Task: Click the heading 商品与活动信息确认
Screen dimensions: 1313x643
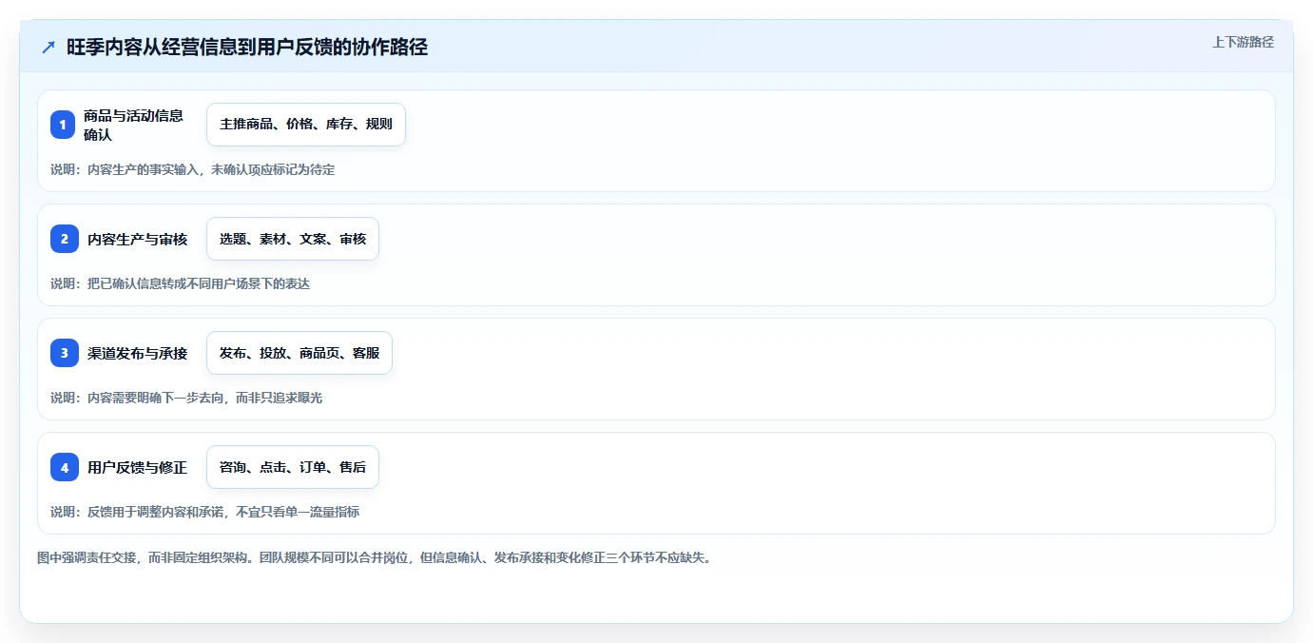Action: point(133,125)
